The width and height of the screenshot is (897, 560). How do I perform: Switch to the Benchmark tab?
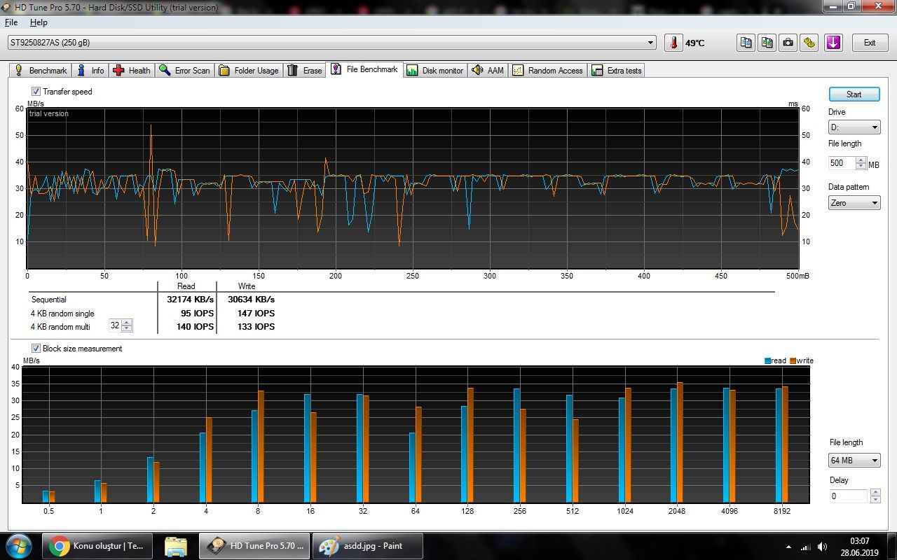tap(41, 71)
